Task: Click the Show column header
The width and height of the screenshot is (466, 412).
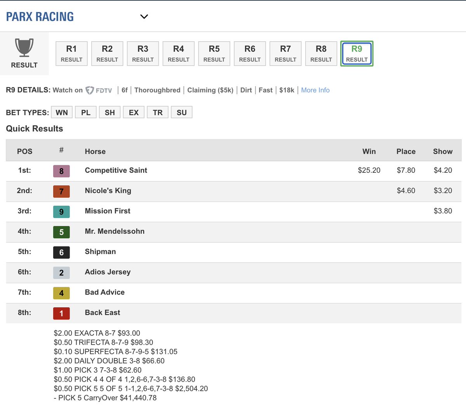Action: point(443,151)
